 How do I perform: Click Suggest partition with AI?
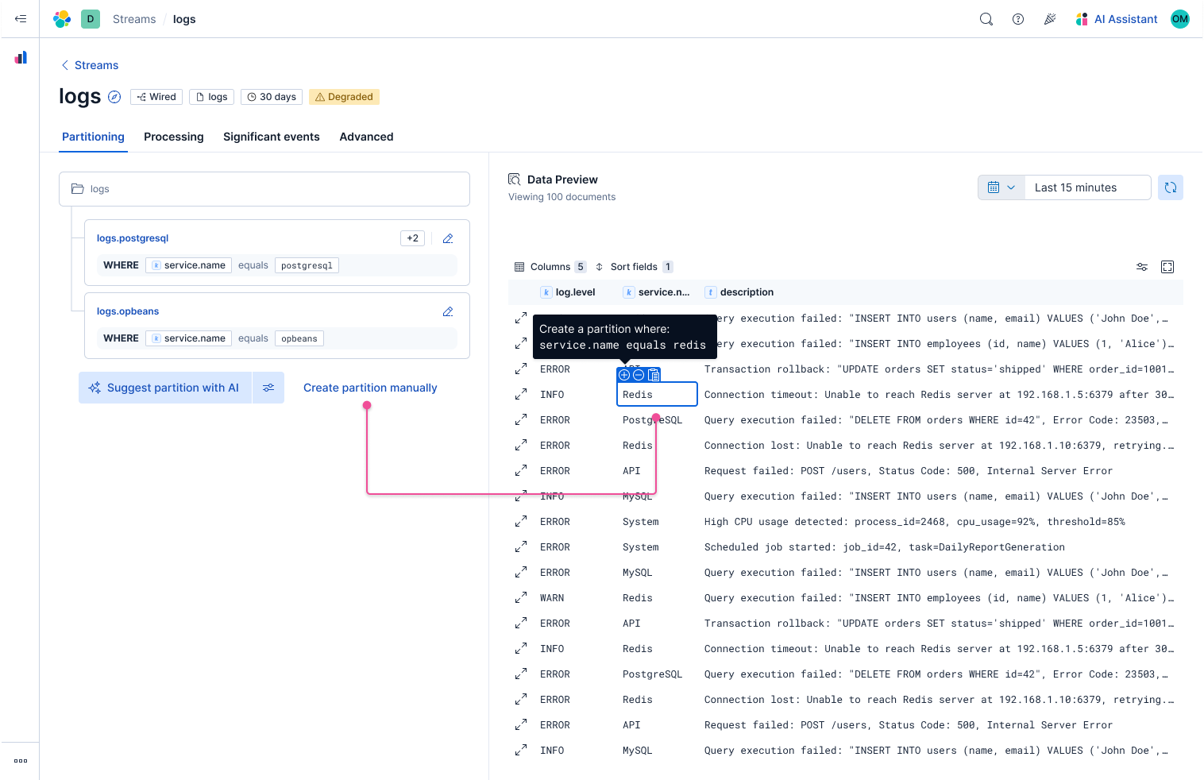[x=165, y=388]
